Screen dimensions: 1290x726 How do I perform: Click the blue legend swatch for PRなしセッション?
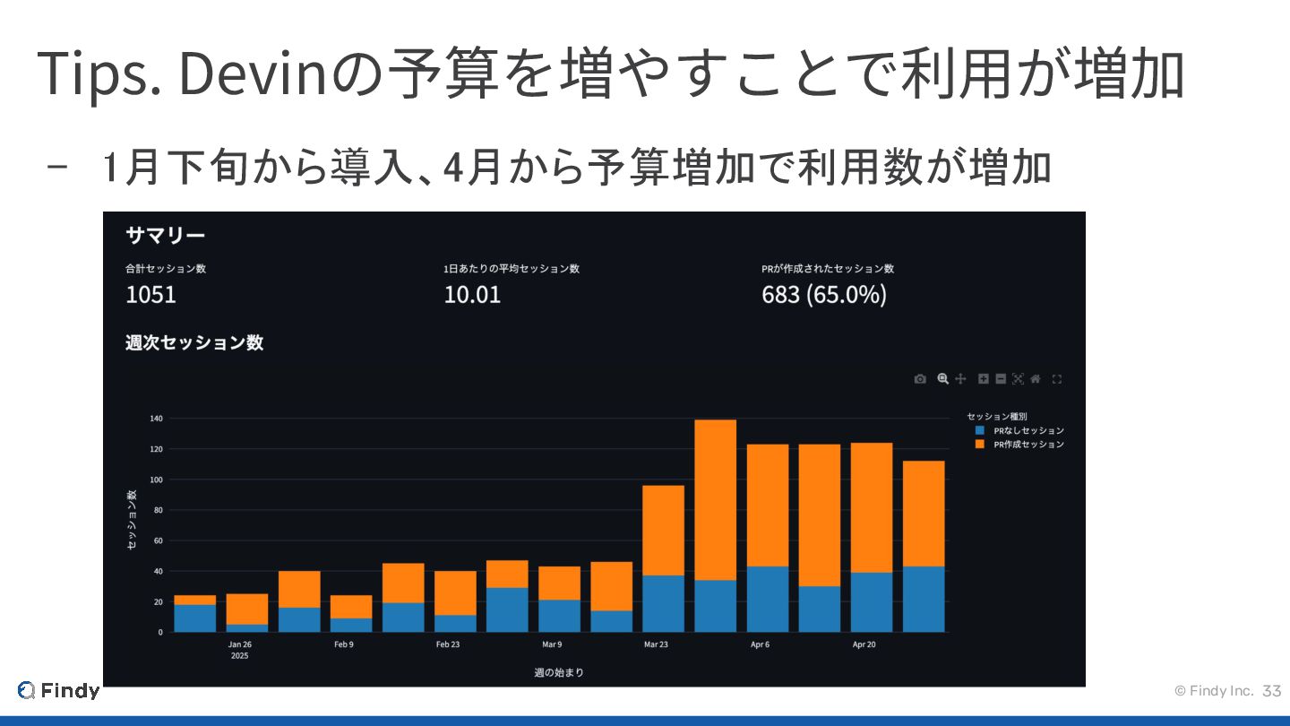click(x=979, y=430)
